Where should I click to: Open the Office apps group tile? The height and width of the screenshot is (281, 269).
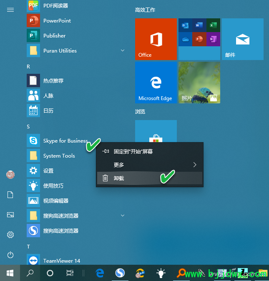coord(199,39)
